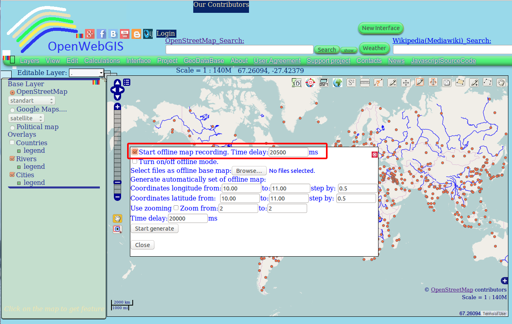Image resolution: width=512 pixels, height=324 pixels.
Task: Click the offline recording Time delay field 20500
Action: pyautogui.click(x=288, y=152)
